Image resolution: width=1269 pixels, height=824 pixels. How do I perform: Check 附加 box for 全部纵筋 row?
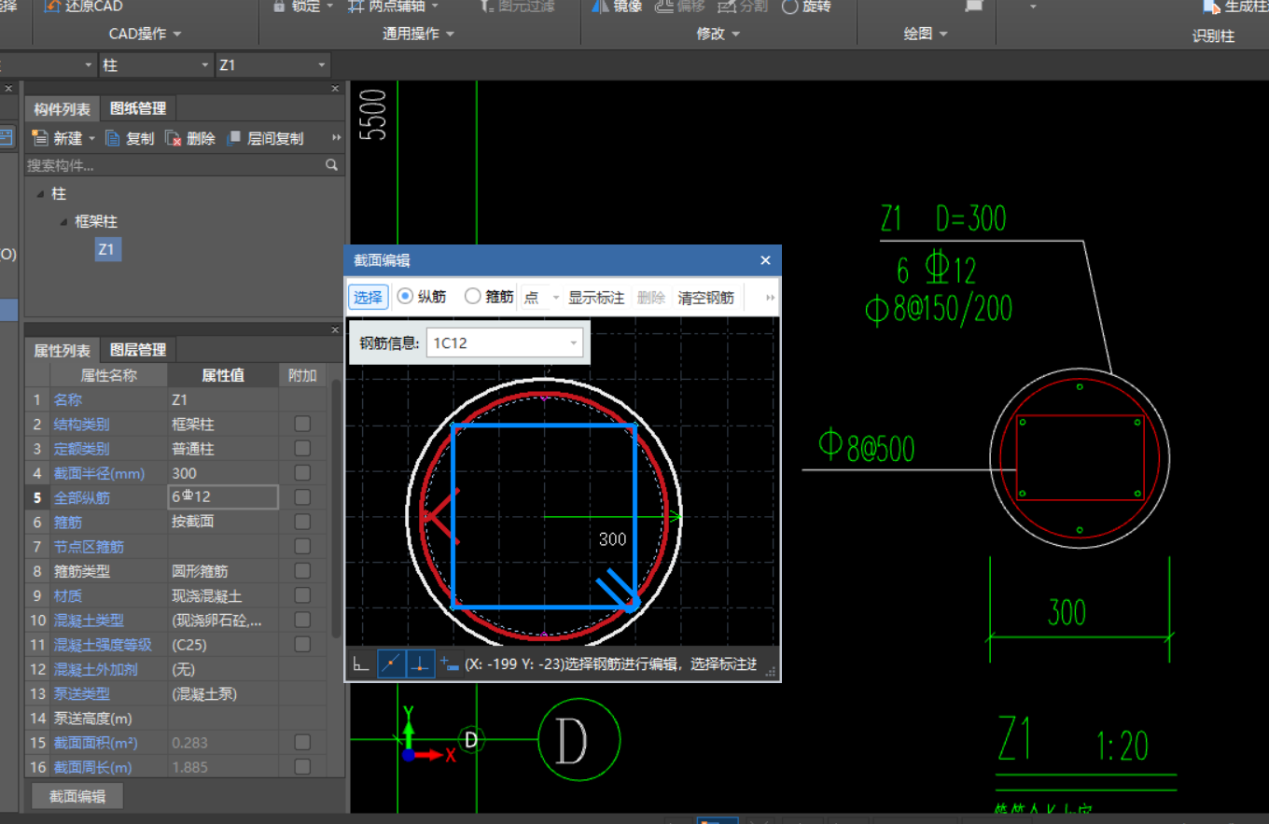(302, 497)
